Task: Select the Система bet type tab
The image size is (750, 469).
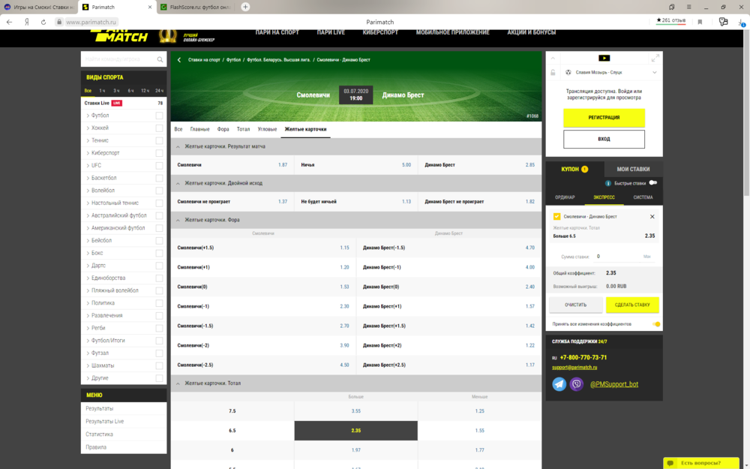Action: click(643, 197)
